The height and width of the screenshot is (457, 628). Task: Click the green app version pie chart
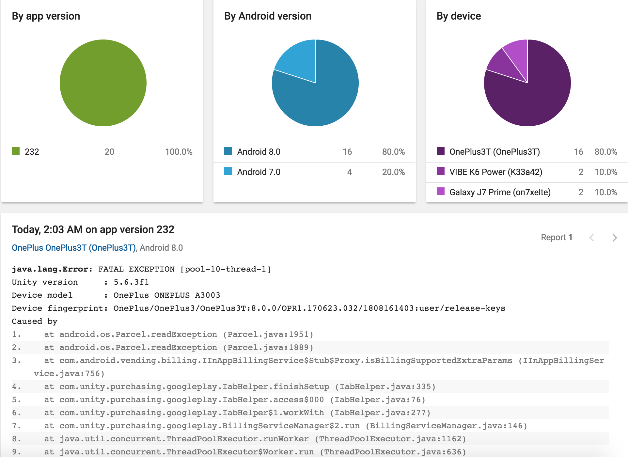click(x=103, y=83)
